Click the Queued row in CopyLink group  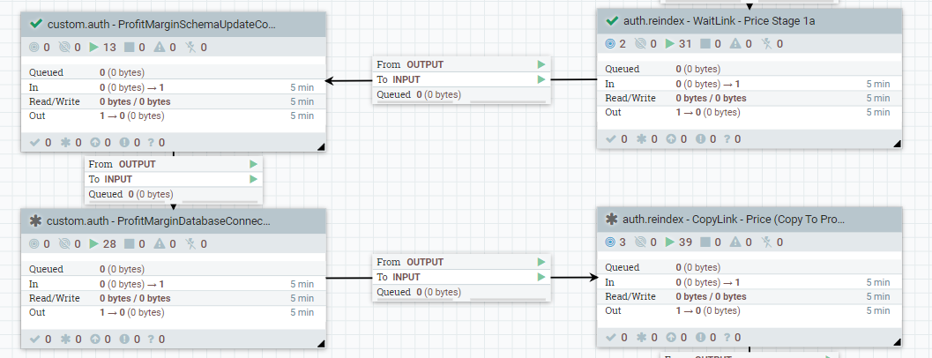point(748,267)
